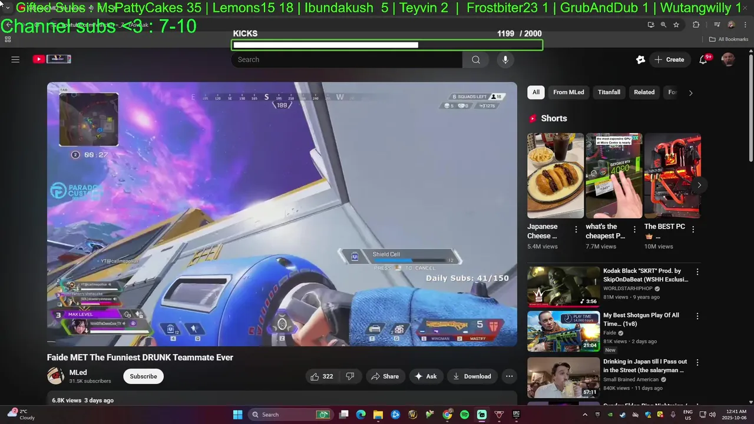Open the cheapest PC short thumbnail
Screen dimensions: 754x424
[x=614, y=175]
